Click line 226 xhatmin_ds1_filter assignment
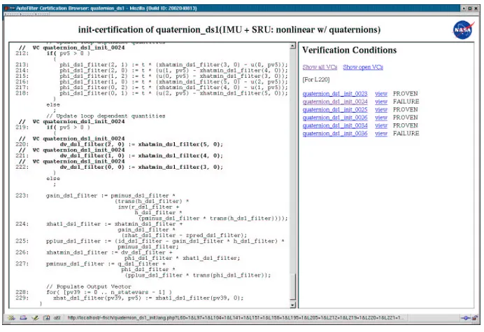 pyautogui.click(x=143, y=256)
